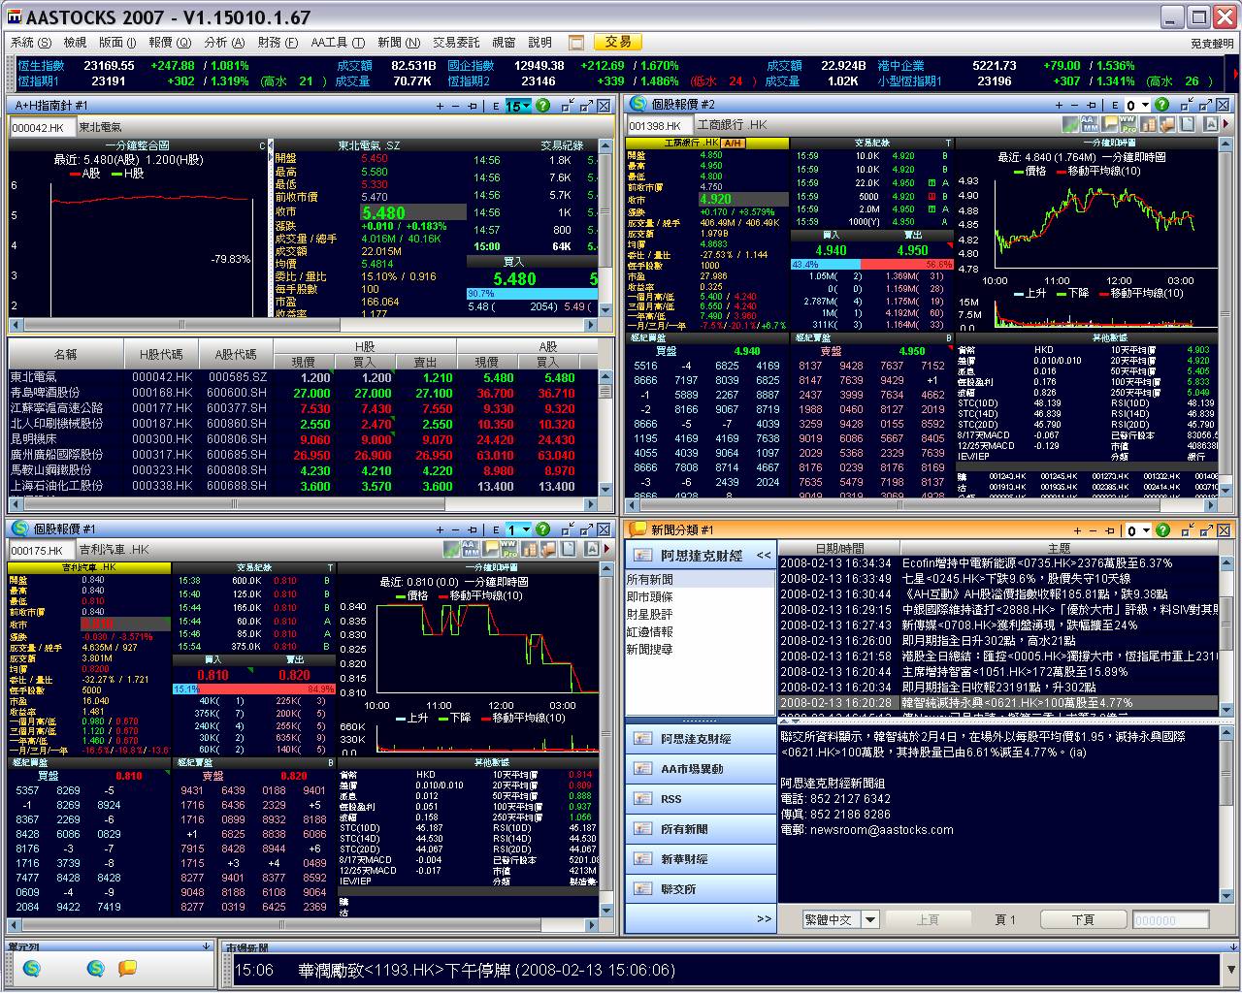Viewport: 1242px width, 993px height.
Task: Open the group number 15 dropdown in A+H指南針
Action: click(526, 105)
